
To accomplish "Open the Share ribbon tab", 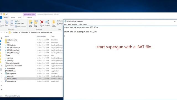I will point(13,17).
